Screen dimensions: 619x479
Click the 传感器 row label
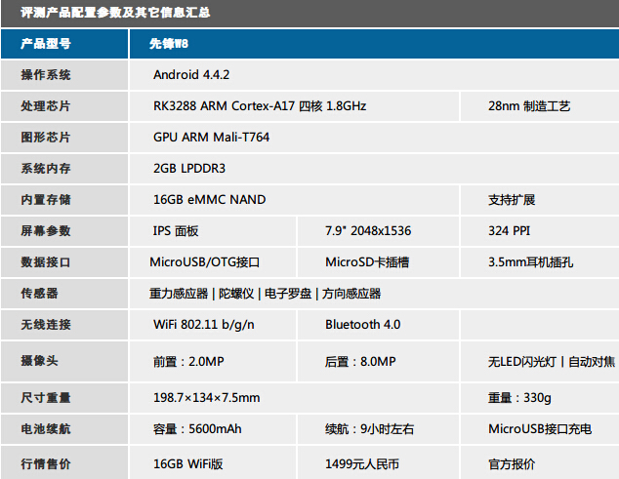[x=39, y=294]
